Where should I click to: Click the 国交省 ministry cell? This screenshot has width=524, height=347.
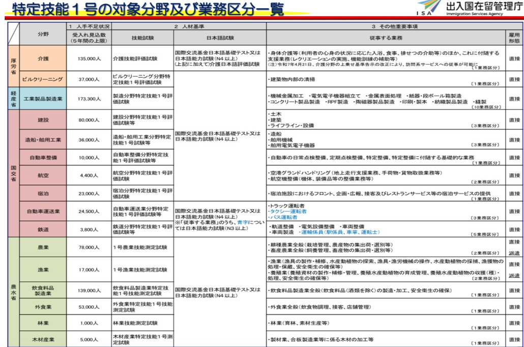[x=14, y=173]
